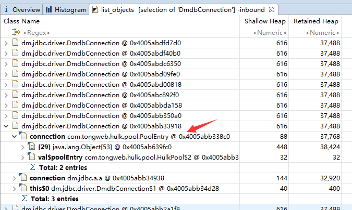Expand the connection dm.jdbc.a.a node
The height and width of the screenshot is (210, 352).
tap(15, 178)
